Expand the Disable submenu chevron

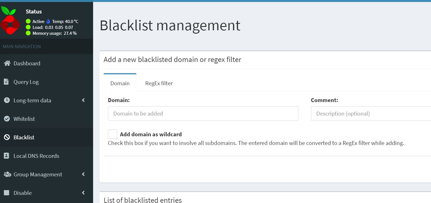click(x=83, y=193)
